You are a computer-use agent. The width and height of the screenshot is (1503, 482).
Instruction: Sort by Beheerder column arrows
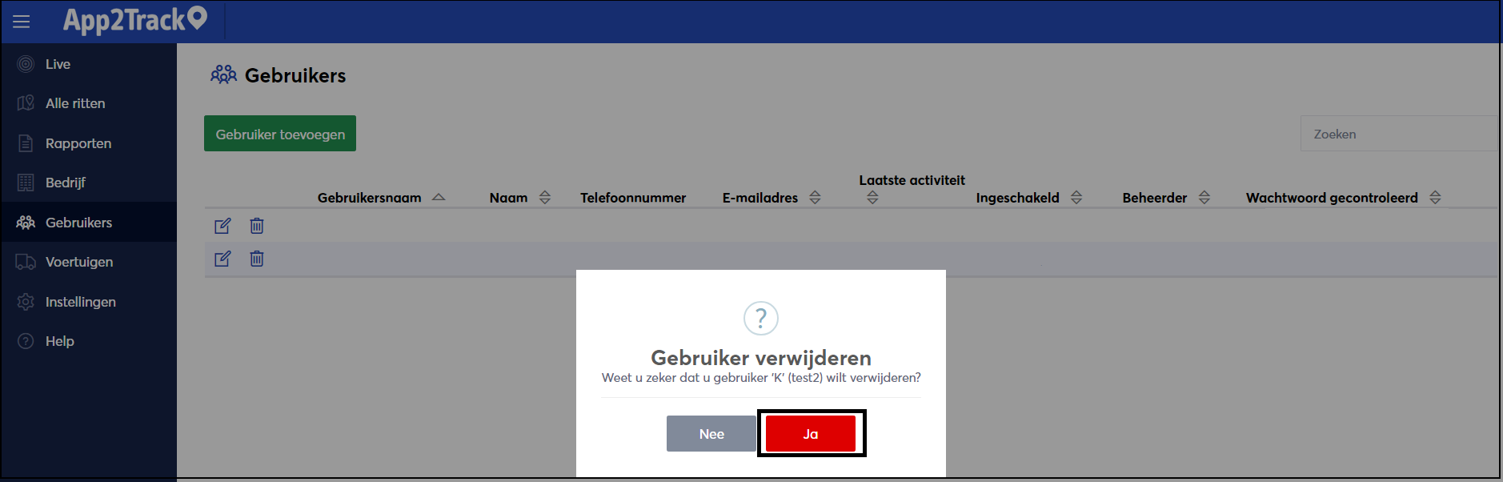coord(1204,197)
